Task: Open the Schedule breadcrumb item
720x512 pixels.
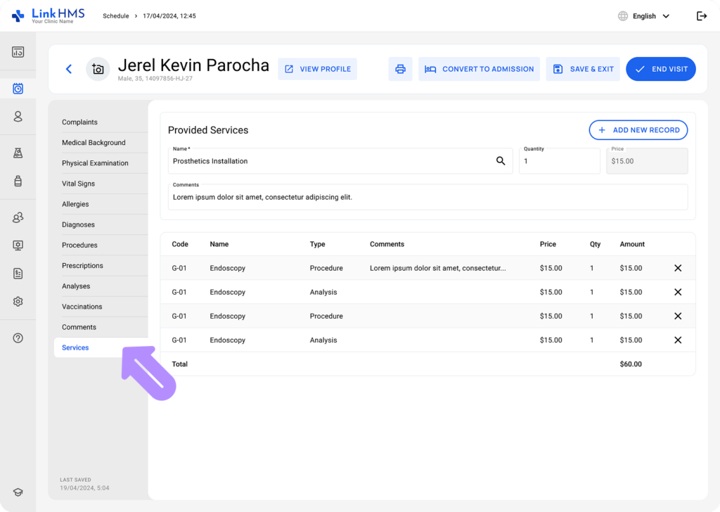Action: click(115, 15)
